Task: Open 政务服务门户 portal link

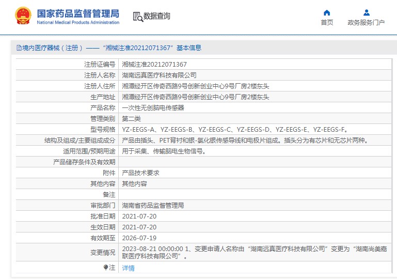Action: (x=366, y=23)
